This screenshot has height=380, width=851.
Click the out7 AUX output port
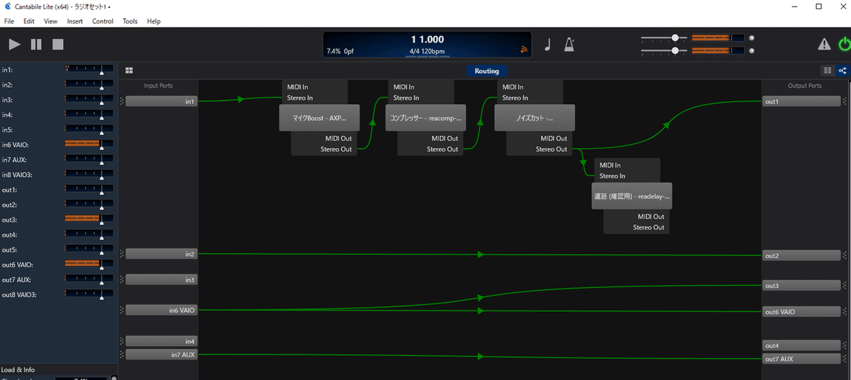tap(802, 359)
